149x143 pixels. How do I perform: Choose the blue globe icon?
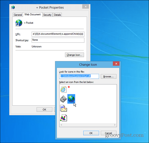71,99
